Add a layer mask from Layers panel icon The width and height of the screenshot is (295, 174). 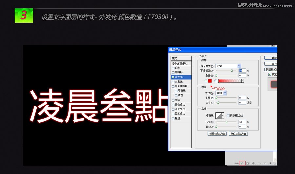click(x=248, y=163)
